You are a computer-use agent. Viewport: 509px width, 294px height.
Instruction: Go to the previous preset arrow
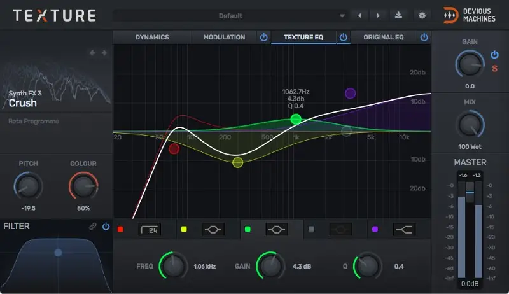[x=360, y=15]
